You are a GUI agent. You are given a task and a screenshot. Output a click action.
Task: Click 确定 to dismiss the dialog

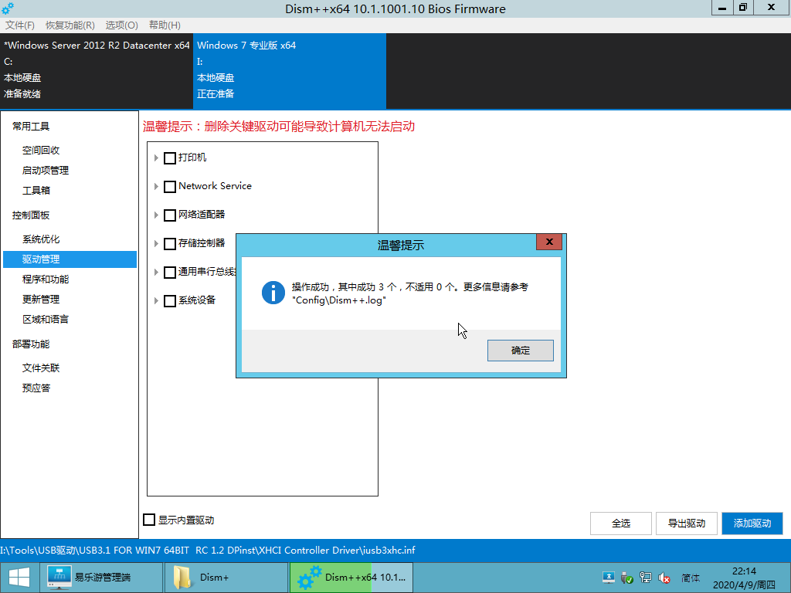pyautogui.click(x=520, y=351)
